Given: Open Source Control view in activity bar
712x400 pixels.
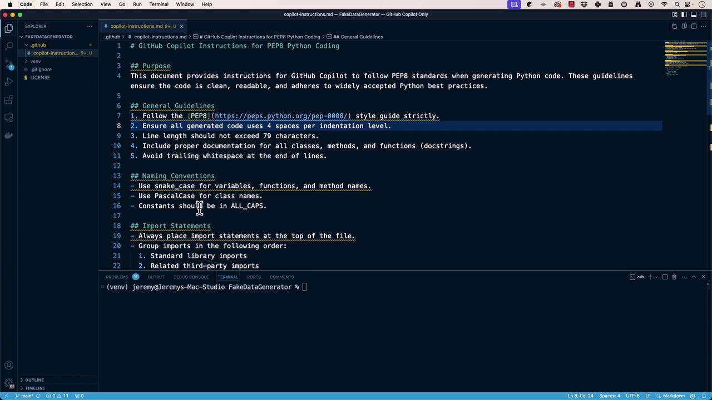Looking at the screenshot, I should 9,64.
